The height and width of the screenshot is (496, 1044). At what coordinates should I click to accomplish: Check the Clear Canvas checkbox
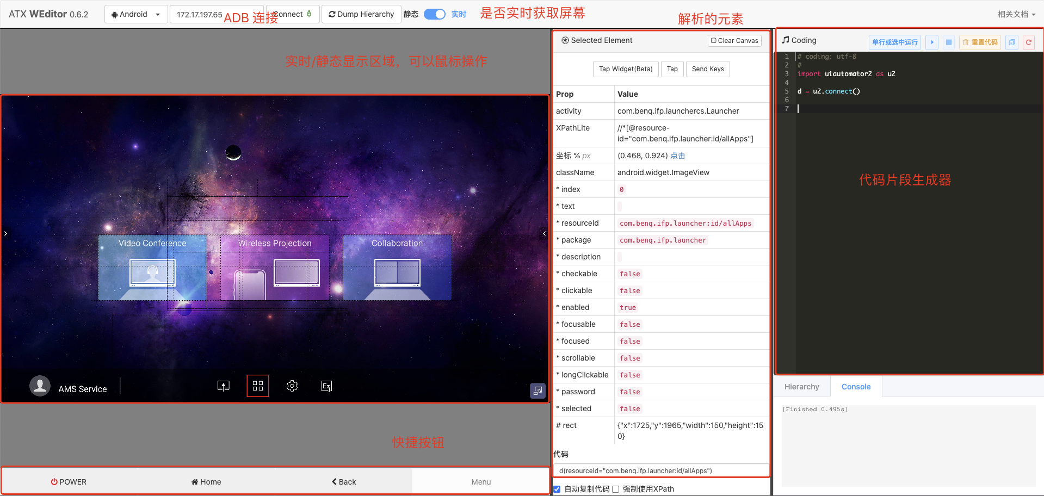pyautogui.click(x=712, y=40)
